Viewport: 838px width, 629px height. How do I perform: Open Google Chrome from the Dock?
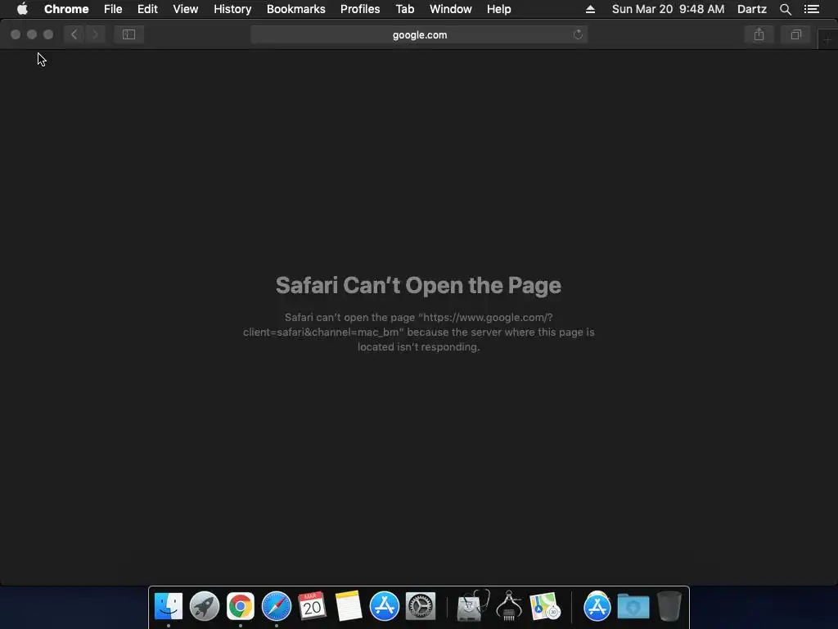(x=240, y=607)
